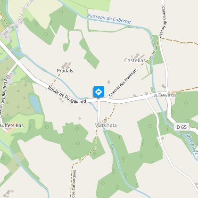
Task: Click the building icons above Castellas
Action: pyautogui.click(x=138, y=55)
